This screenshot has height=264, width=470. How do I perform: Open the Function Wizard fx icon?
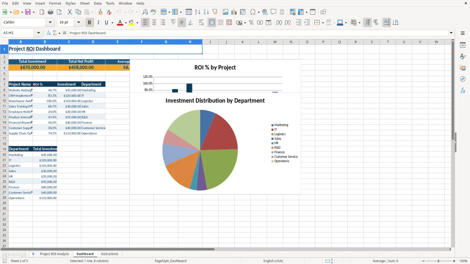click(49, 33)
